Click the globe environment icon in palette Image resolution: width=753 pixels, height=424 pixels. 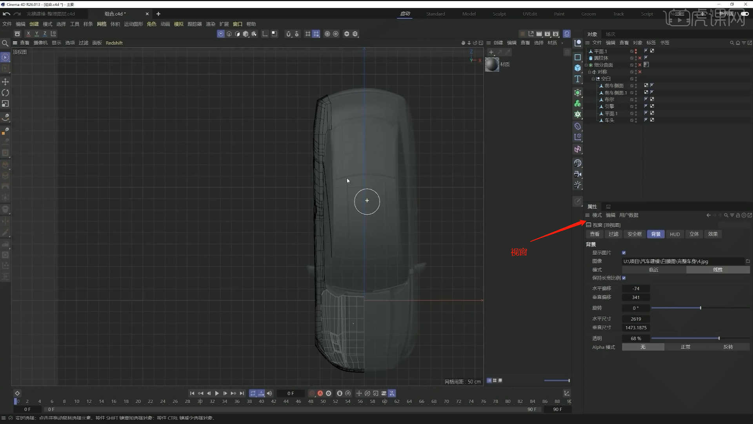578,163
